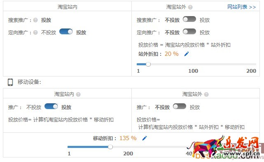The height and width of the screenshot is (162, 264).
Task: Click the 135 % mobile discount value
Action: [x=128, y=138]
